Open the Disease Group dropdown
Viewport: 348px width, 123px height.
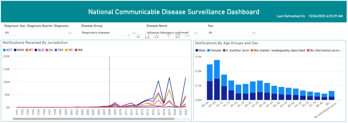[x=109, y=33]
